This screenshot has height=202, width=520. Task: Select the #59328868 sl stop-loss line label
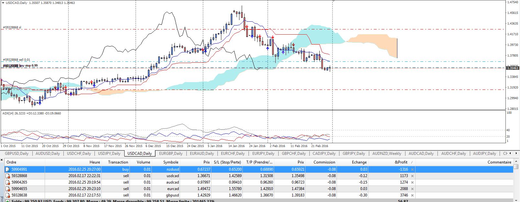pos(12,27)
